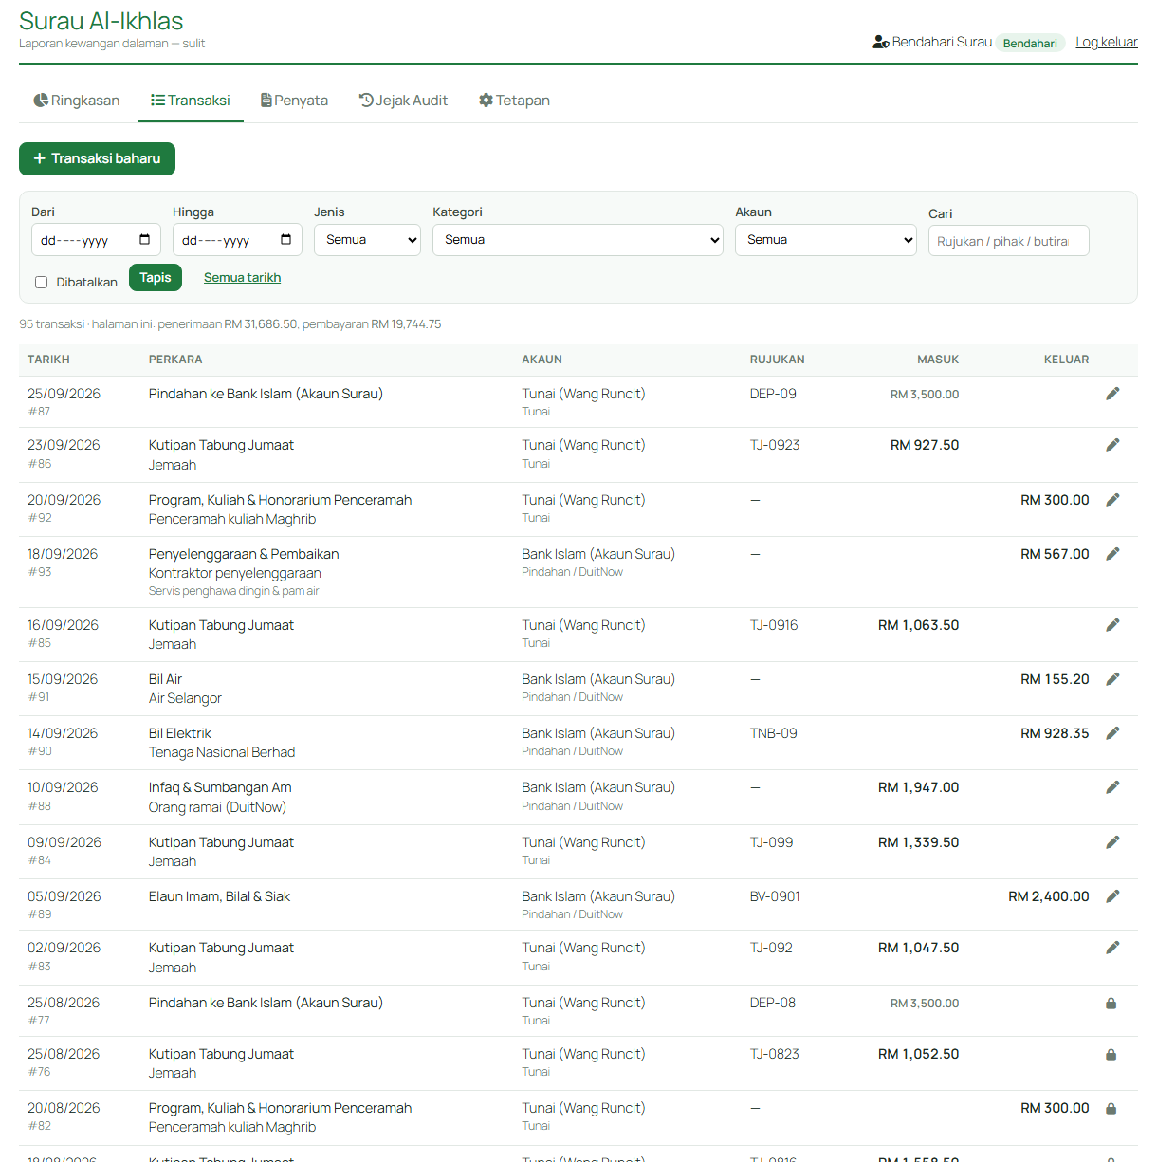This screenshot has height=1162, width=1157.
Task: Click the MASUK column header
Action: click(x=938, y=360)
